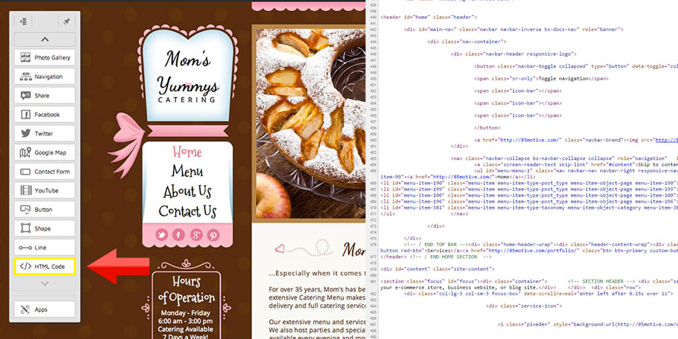Insert a Google Map widget
Viewport: 678px width, 339px height.
(45, 153)
